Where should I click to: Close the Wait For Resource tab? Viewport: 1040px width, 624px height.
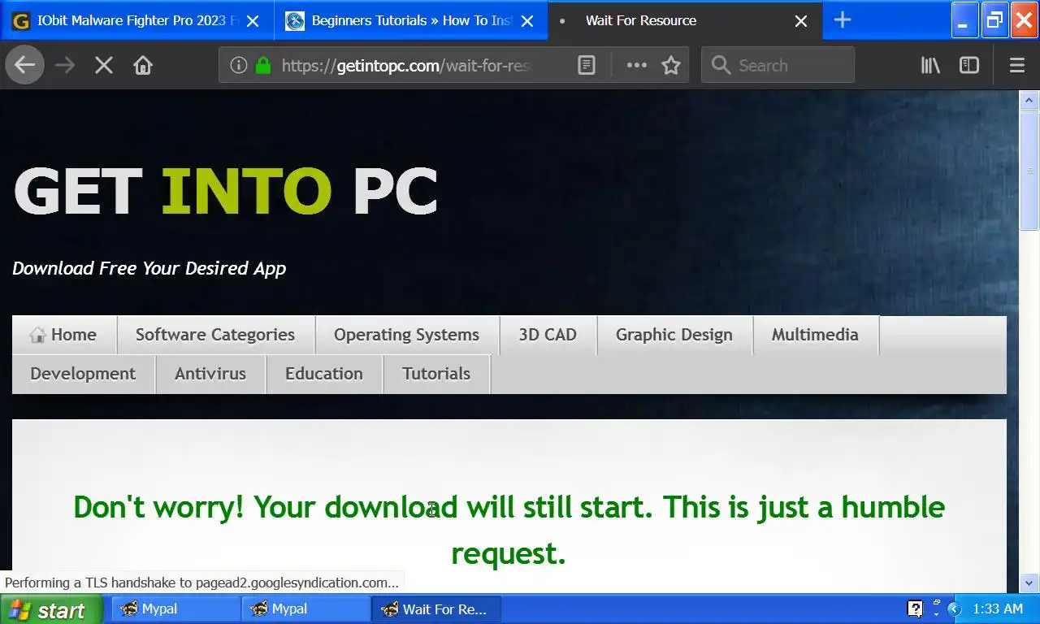tap(801, 21)
